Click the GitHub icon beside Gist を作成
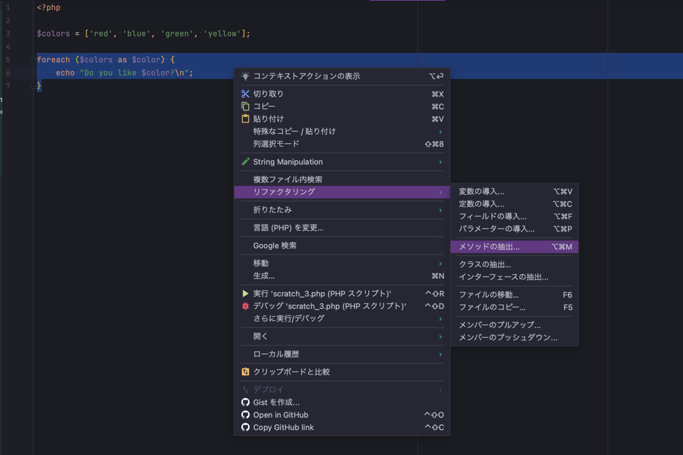The width and height of the screenshot is (683, 455). point(245,402)
